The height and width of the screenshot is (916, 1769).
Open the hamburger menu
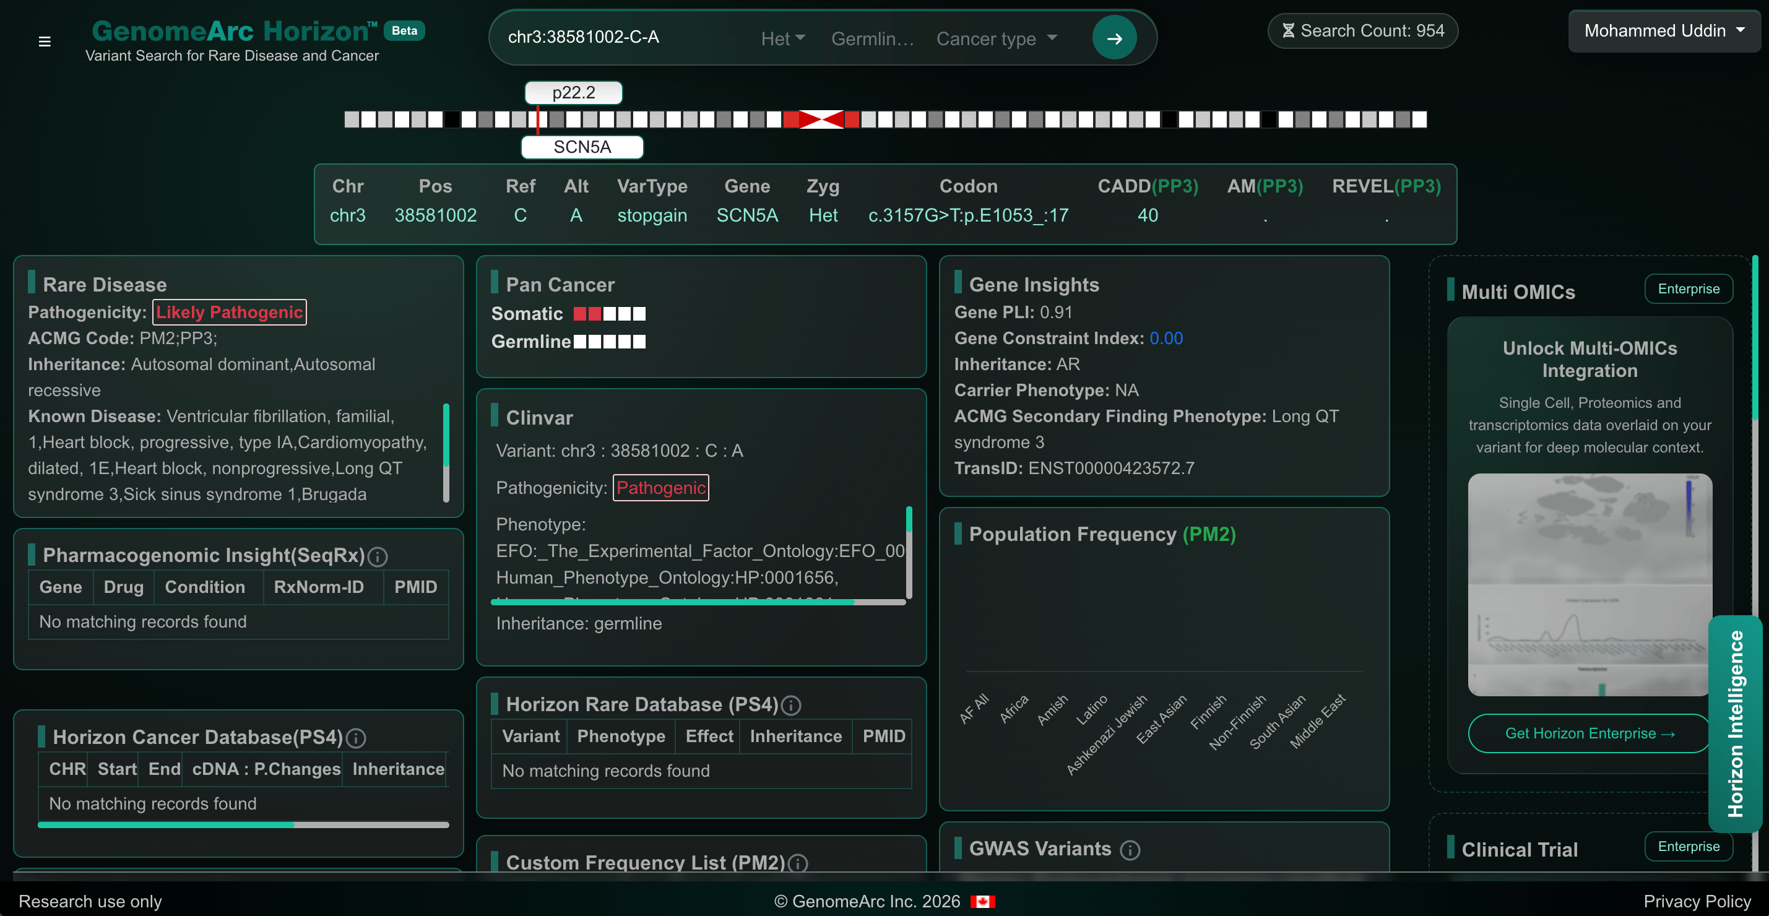(x=45, y=41)
